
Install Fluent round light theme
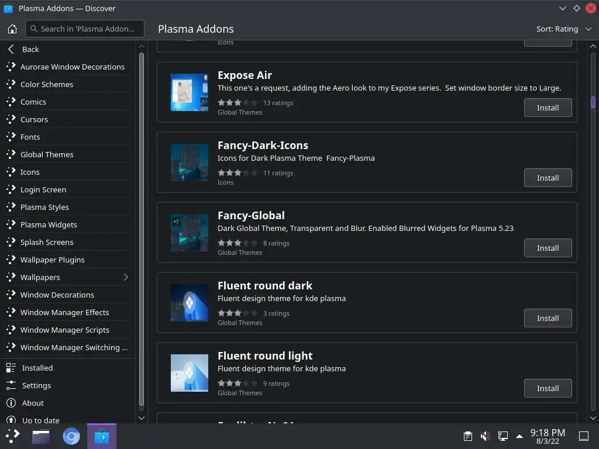point(548,389)
